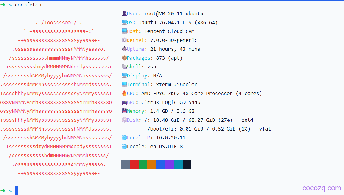Click the monitor icon beside Display
The image size is (344, 195).
124,75
